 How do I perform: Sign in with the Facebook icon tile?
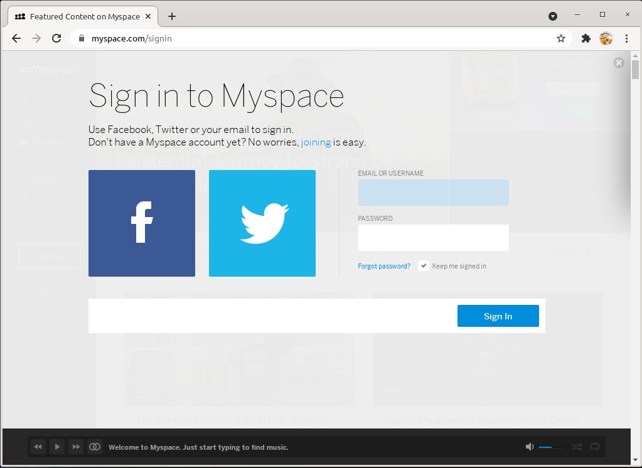coord(142,223)
